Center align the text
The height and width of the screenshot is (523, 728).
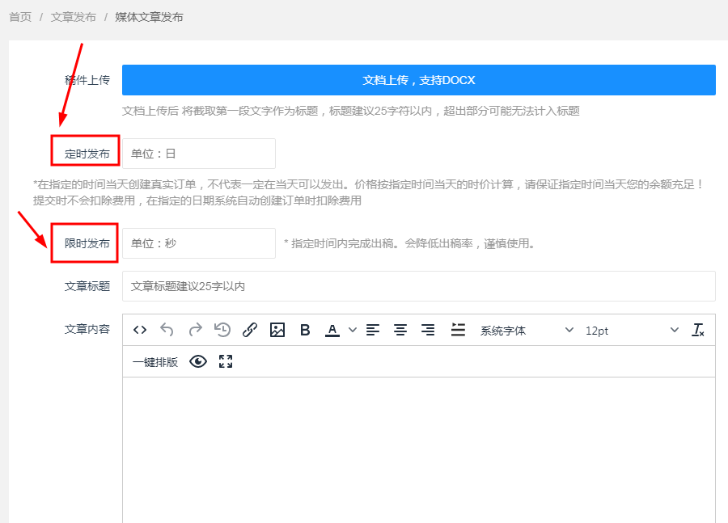(x=400, y=330)
